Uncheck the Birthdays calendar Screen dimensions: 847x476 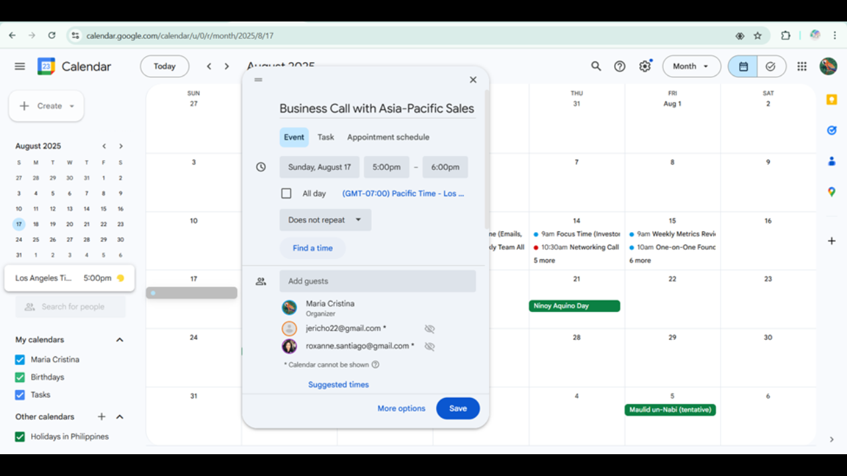point(20,377)
